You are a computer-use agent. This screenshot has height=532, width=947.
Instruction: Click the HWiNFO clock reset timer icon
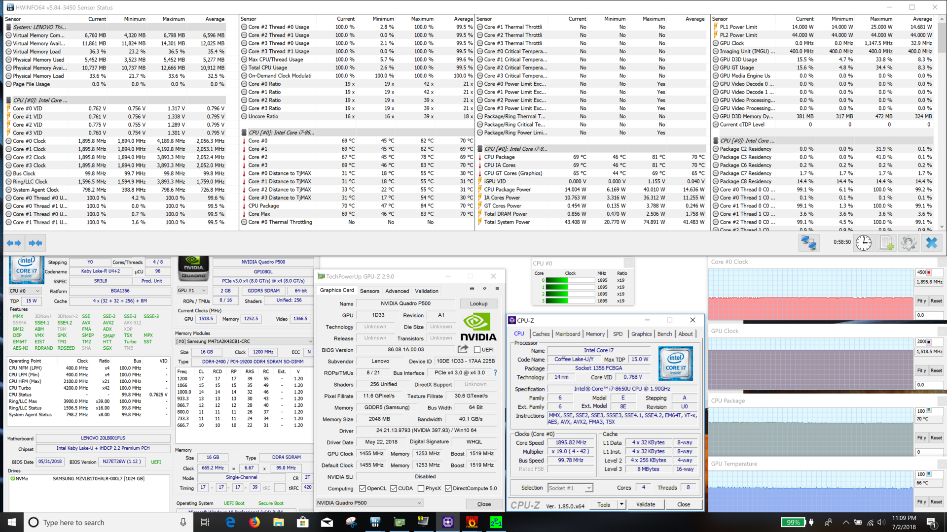(x=863, y=243)
